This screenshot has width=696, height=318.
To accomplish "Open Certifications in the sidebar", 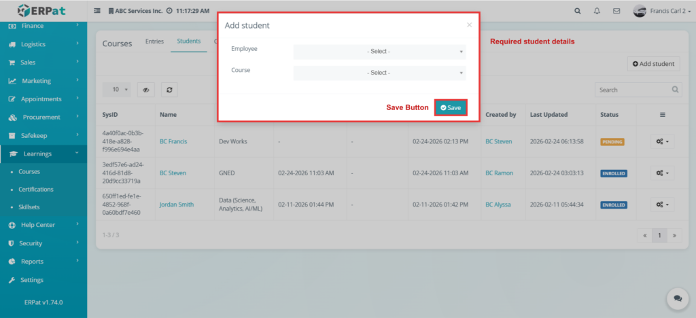I will [x=36, y=190].
